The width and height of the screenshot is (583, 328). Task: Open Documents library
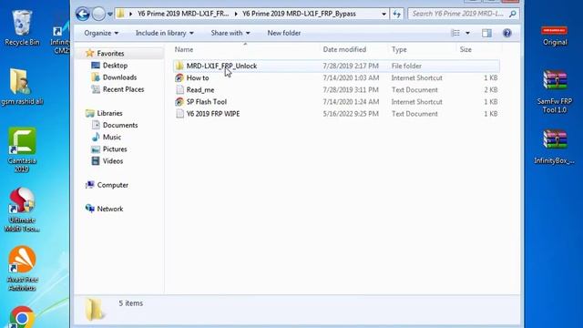pyautogui.click(x=119, y=125)
